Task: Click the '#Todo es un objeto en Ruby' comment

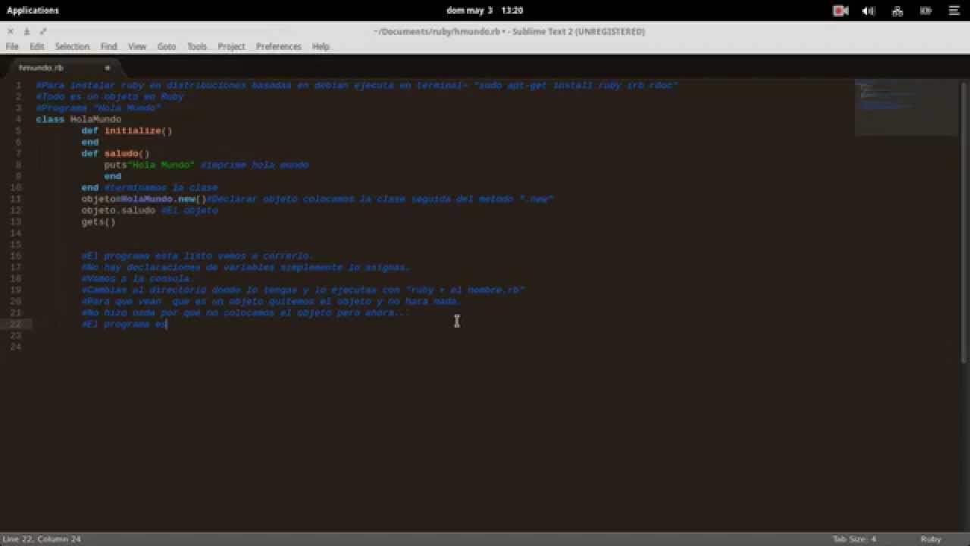Action: (110, 96)
